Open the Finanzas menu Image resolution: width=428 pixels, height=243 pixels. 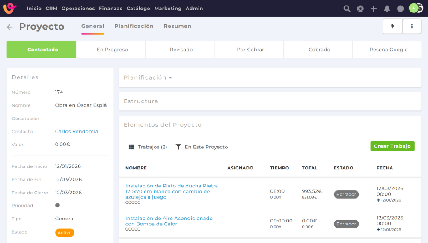[x=110, y=9]
